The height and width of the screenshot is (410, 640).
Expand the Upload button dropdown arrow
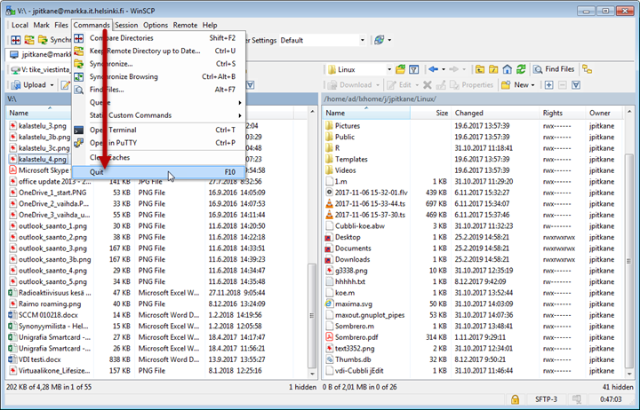pos(52,85)
